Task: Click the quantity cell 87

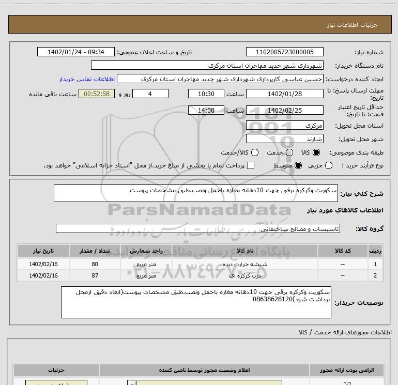Action: point(95,275)
